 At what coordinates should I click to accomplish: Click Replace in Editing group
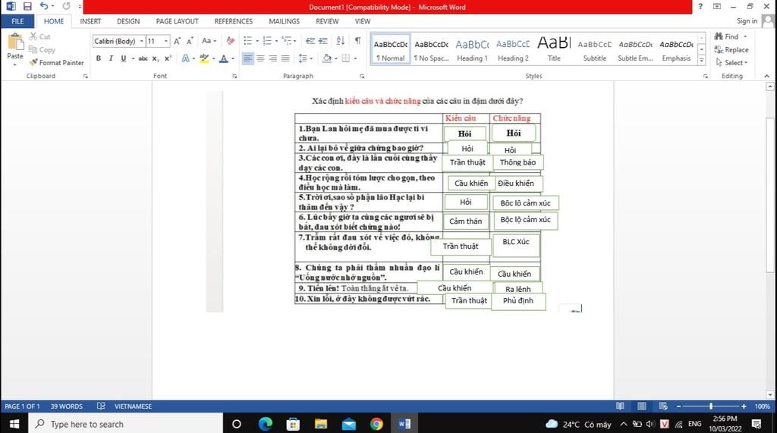[x=731, y=49]
